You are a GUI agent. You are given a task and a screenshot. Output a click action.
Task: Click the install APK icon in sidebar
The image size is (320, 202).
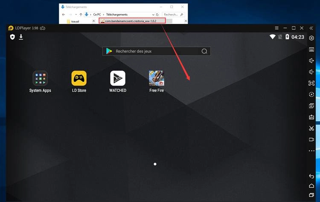[x=311, y=117]
